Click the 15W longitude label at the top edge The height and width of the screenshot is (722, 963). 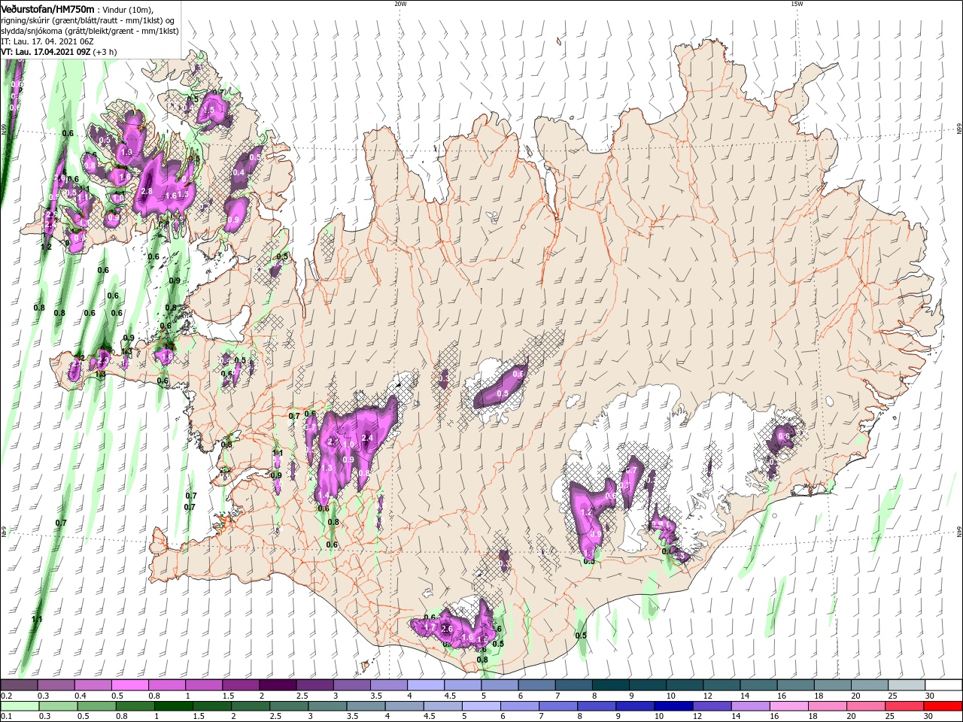[x=797, y=4]
